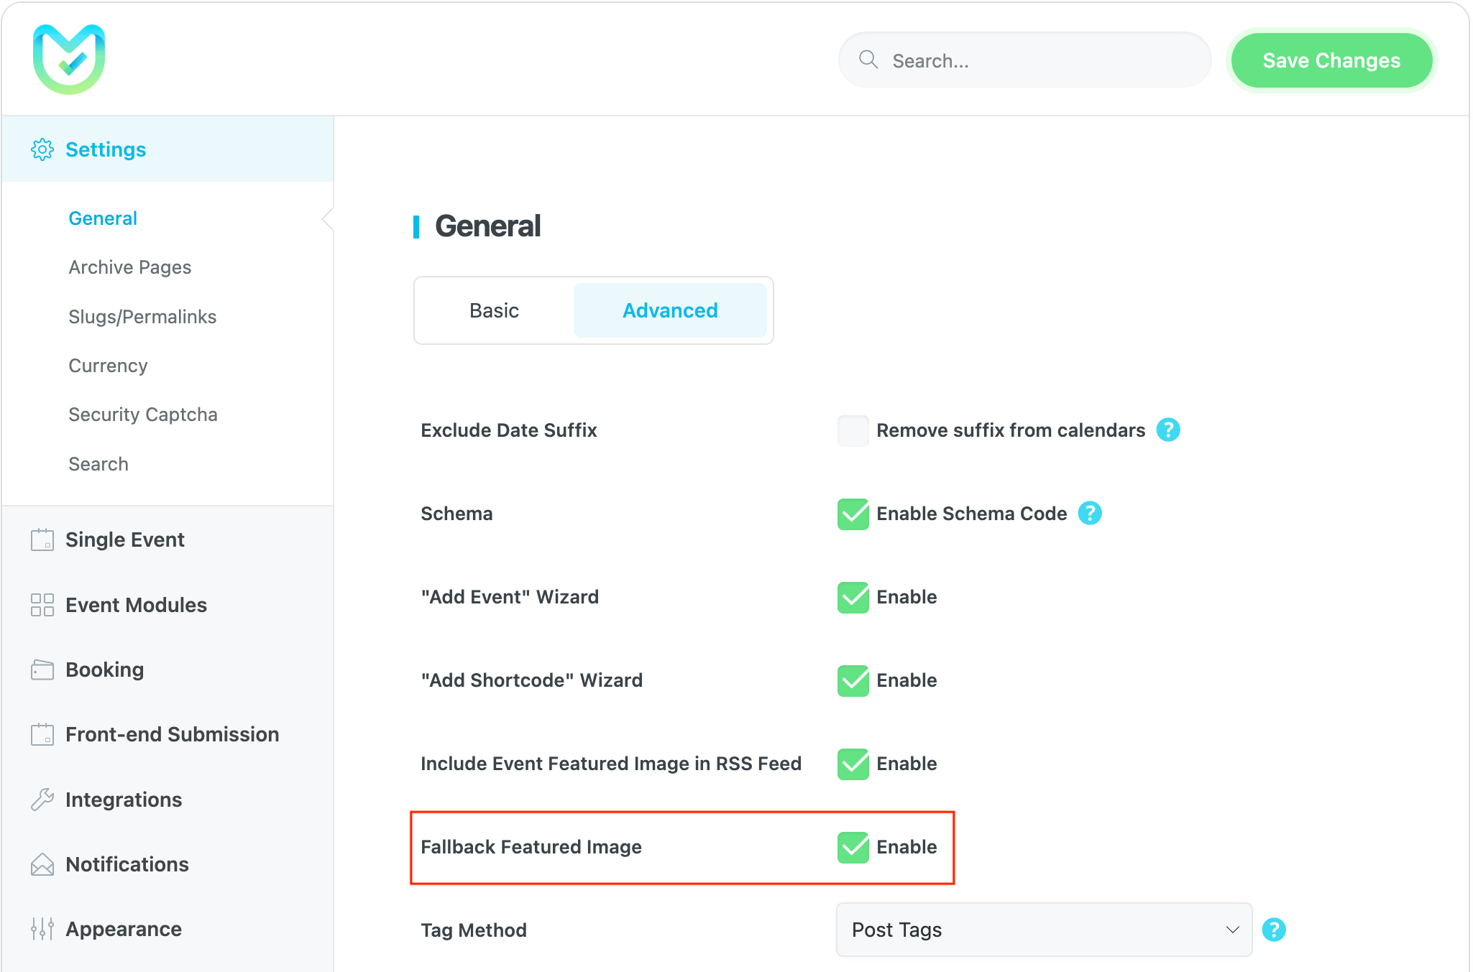
Task: Click the Save Changes button
Action: pos(1331,60)
